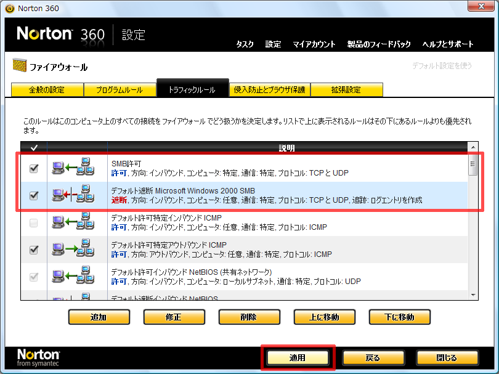Click the SMB許可 rule direction icon
This screenshot has width=499, height=374.
click(x=72, y=168)
